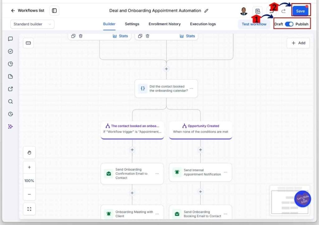Image resolution: width=319 pixels, height=225 pixels.
Task: Delete the left action card with trash icon
Action: pos(81,36)
